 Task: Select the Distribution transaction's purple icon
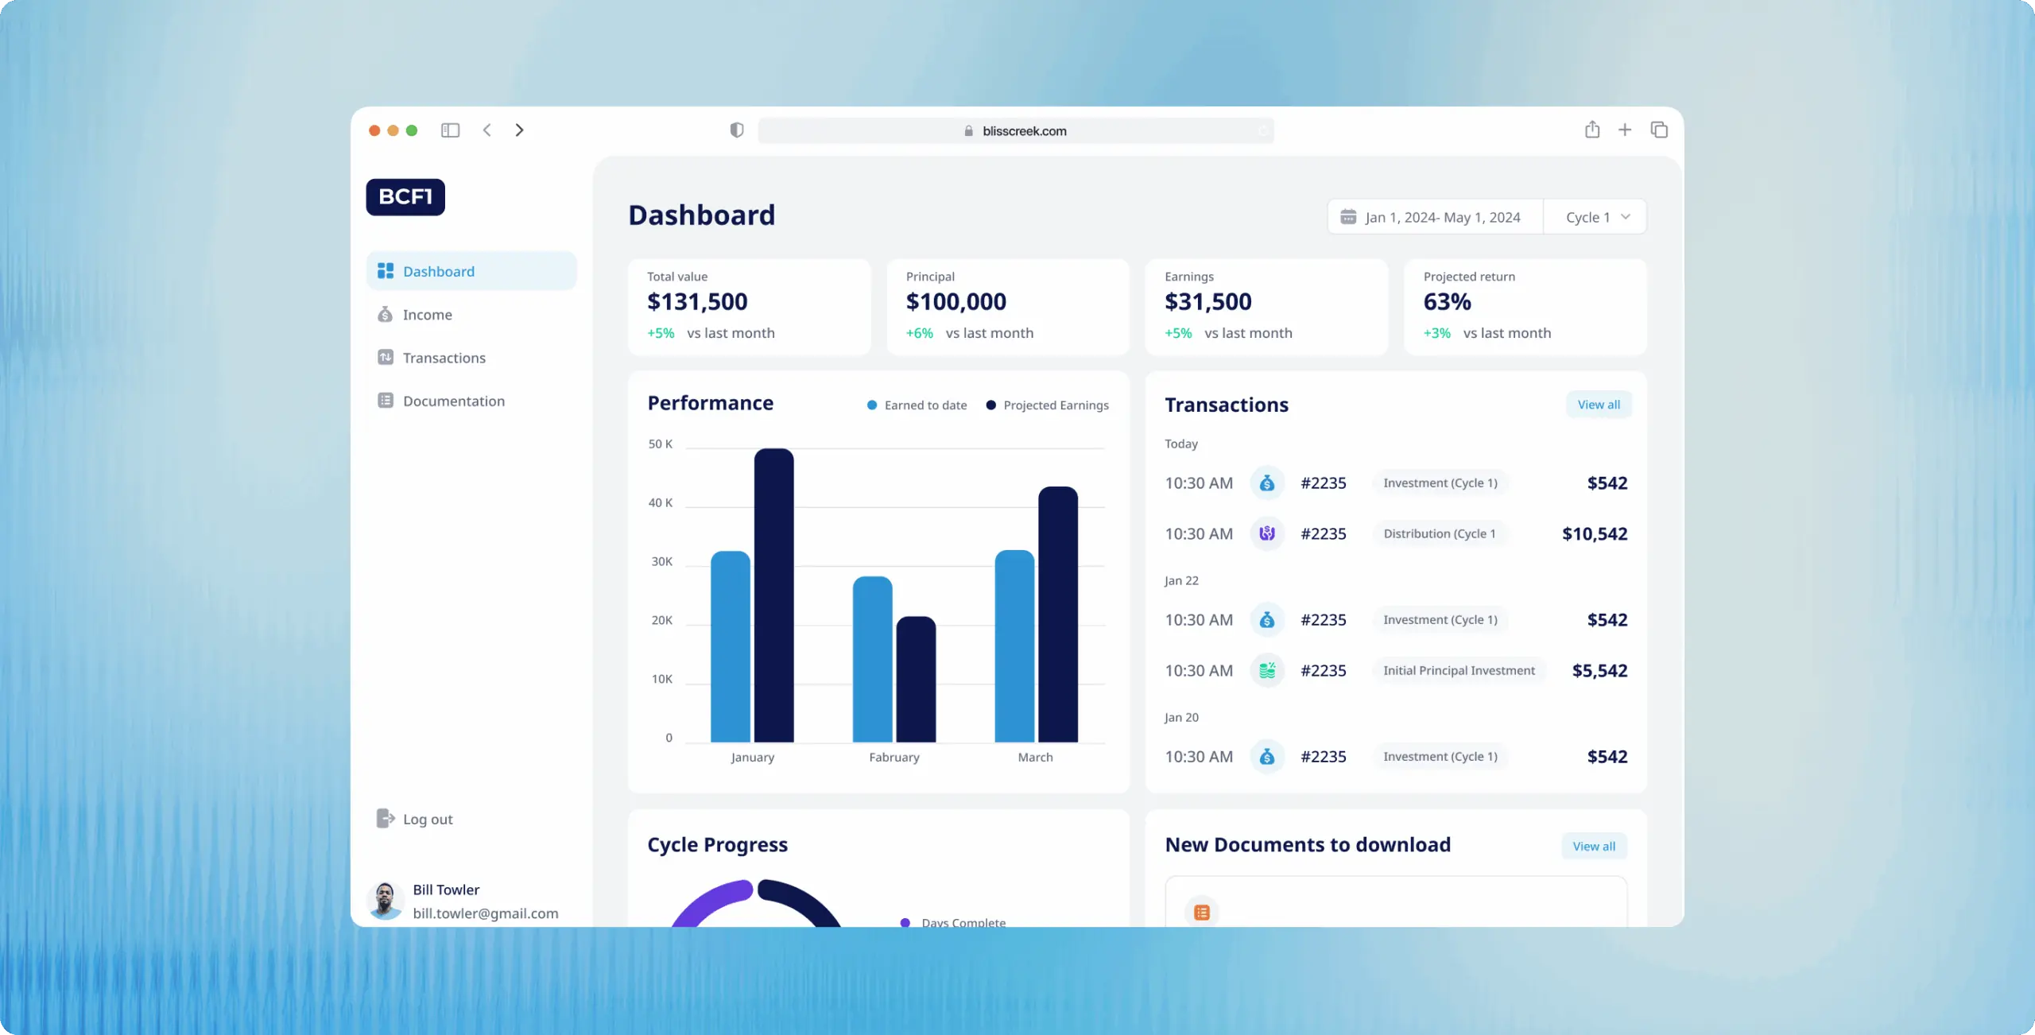(1267, 533)
